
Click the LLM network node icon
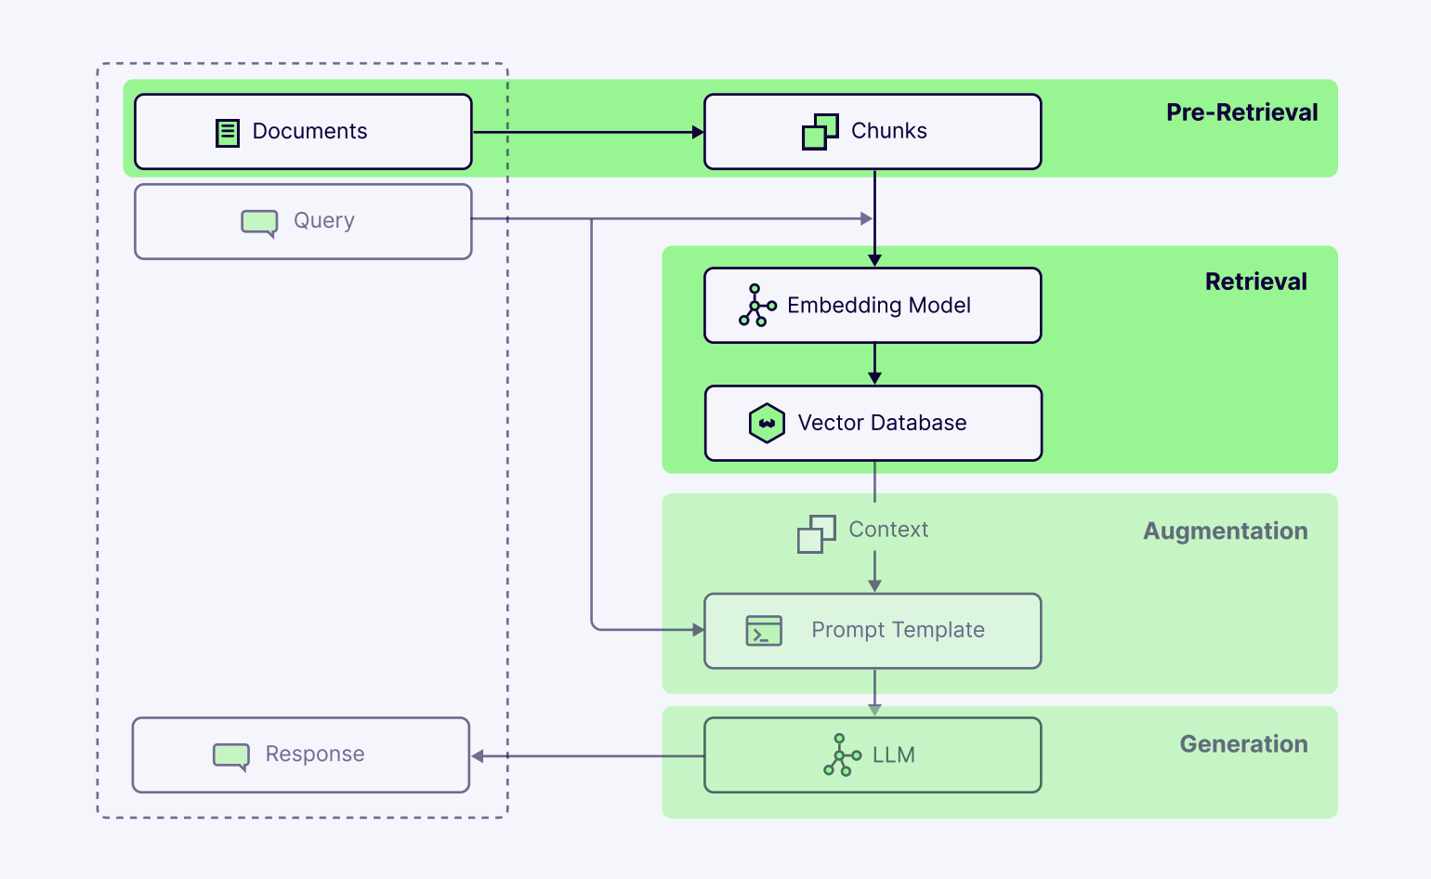coord(842,755)
